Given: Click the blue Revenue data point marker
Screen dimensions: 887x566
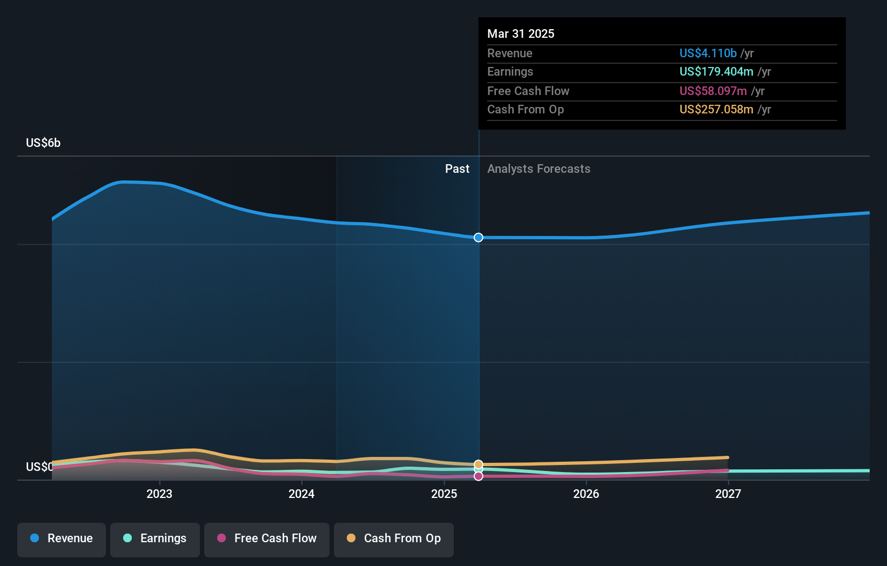Looking at the screenshot, I should 479,238.
